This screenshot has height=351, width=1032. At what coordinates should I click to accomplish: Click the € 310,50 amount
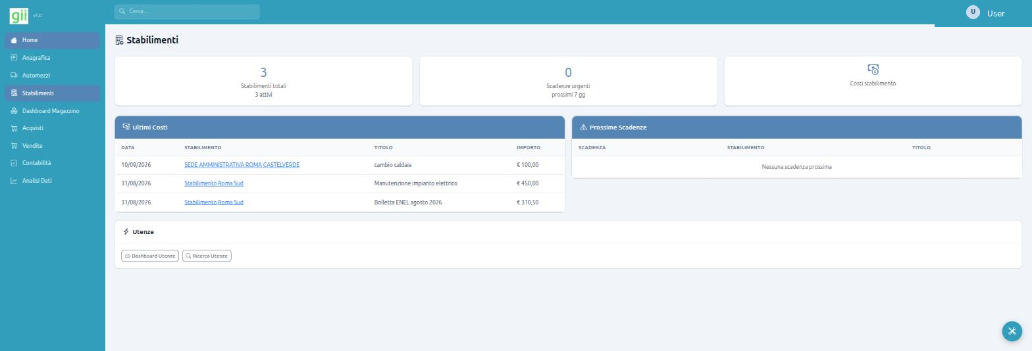(x=527, y=202)
